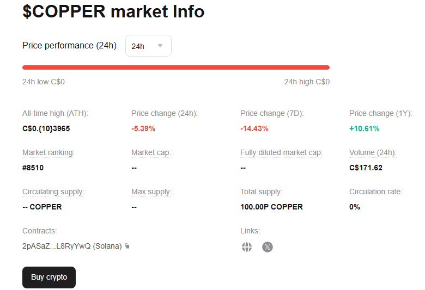Click the red 24h price range bar
Viewport: 425px width, 290px height.
click(x=175, y=67)
